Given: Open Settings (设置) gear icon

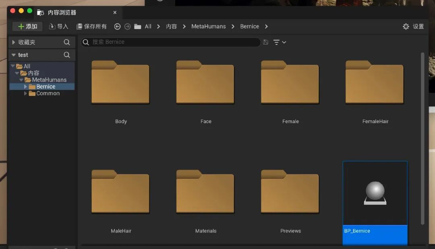Looking at the screenshot, I should (x=406, y=27).
